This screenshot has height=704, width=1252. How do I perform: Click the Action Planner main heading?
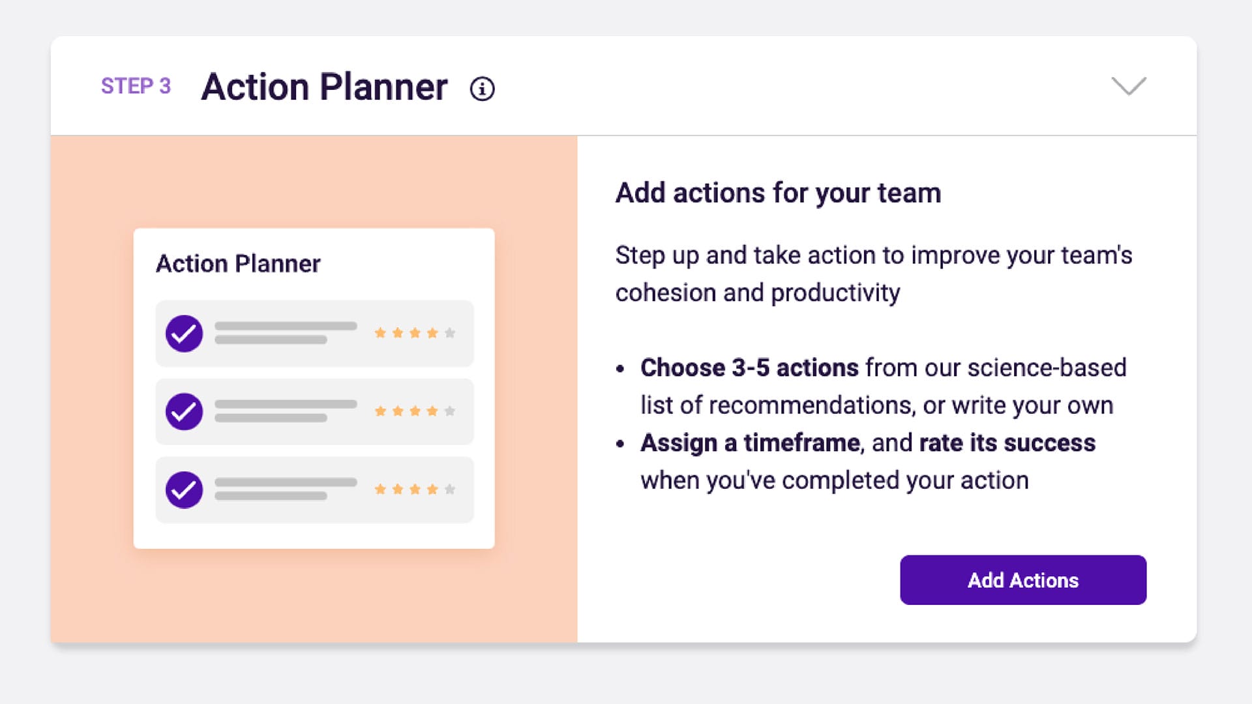point(324,87)
